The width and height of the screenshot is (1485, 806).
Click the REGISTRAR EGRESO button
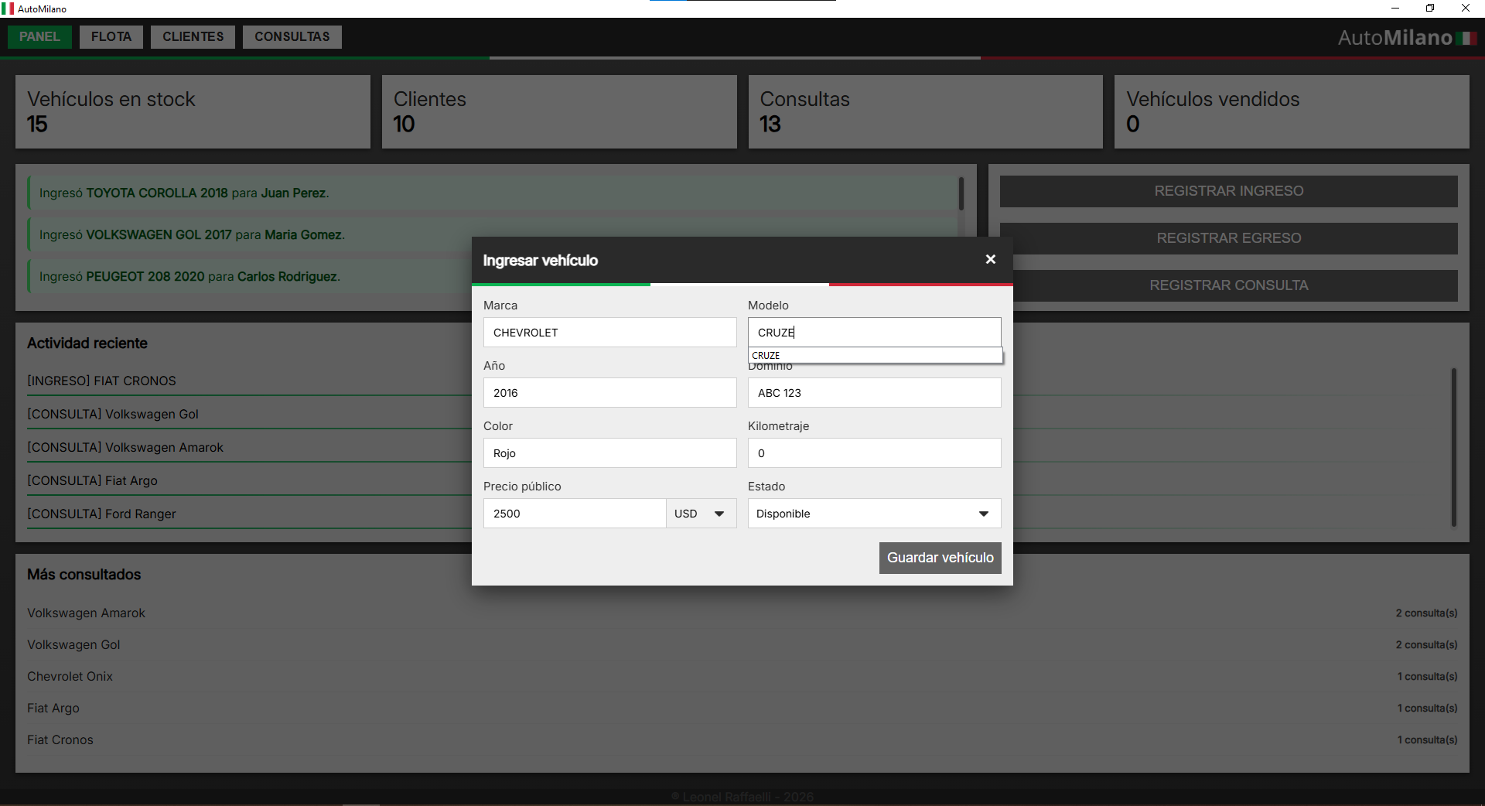tap(1228, 238)
